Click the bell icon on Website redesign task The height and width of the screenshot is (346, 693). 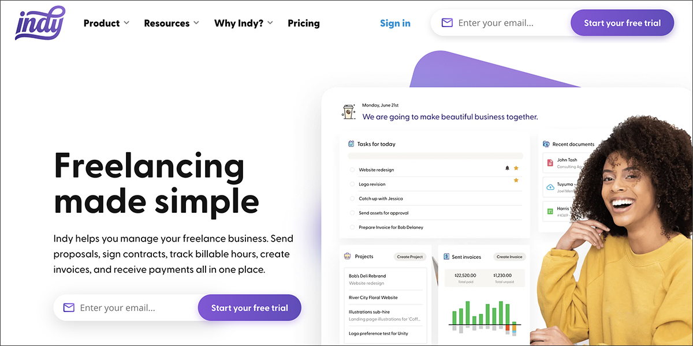pyautogui.click(x=508, y=168)
